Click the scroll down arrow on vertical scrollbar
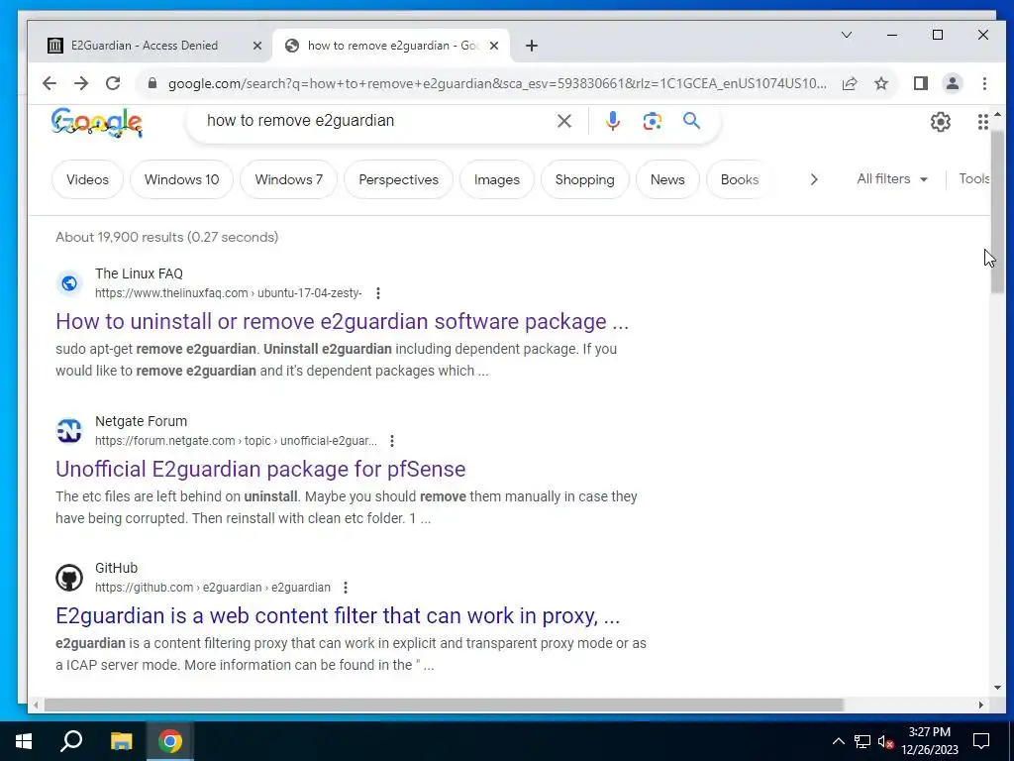Viewport: 1014px width, 761px height. point(997,688)
